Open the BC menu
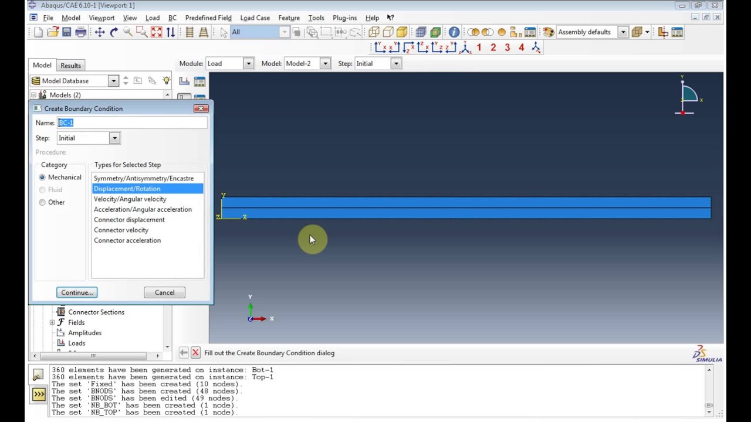751x422 pixels. click(172, 18)
